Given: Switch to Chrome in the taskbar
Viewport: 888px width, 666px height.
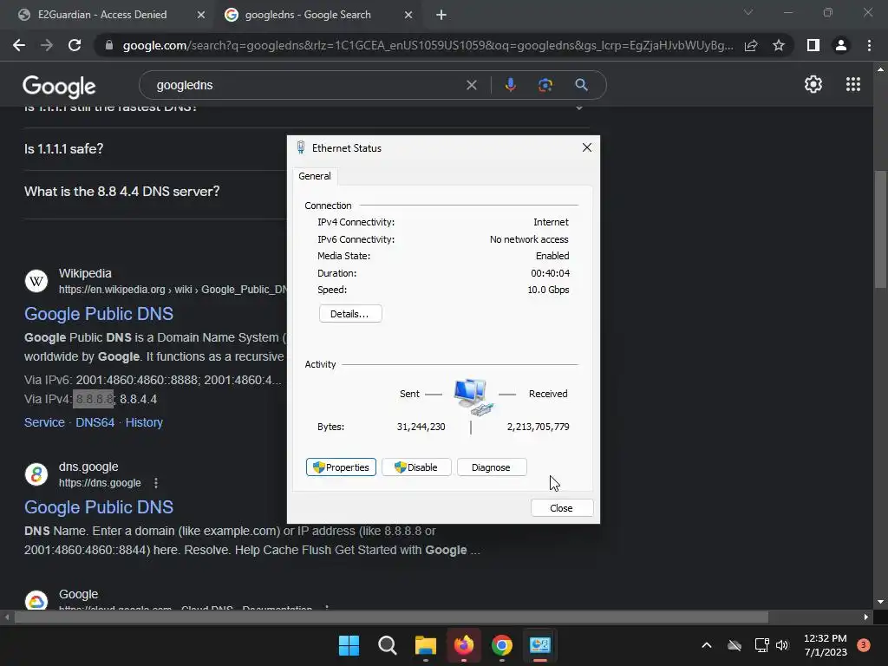Looking at the screenshot, I should (x=502, y=645).
